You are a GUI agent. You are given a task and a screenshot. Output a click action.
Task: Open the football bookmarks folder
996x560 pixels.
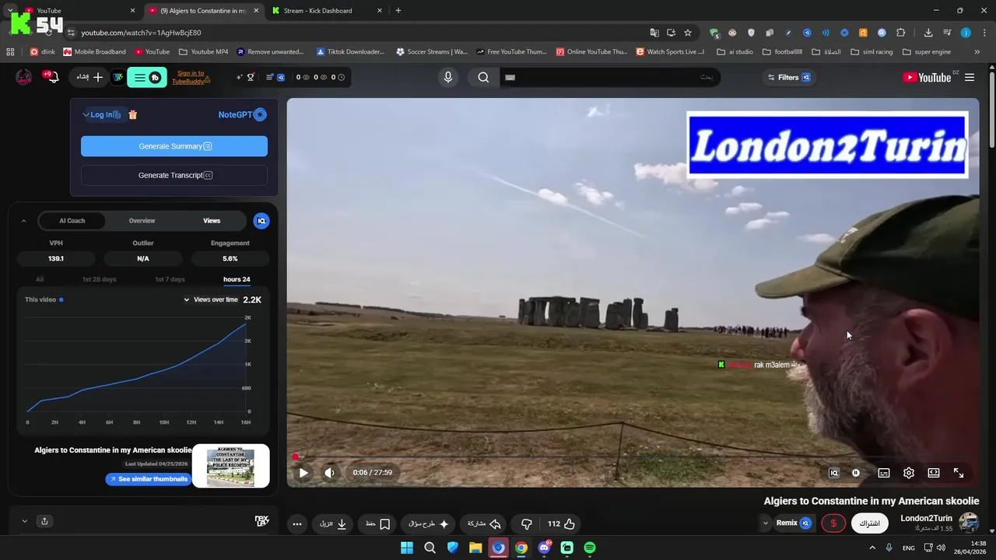click(782, 52)
